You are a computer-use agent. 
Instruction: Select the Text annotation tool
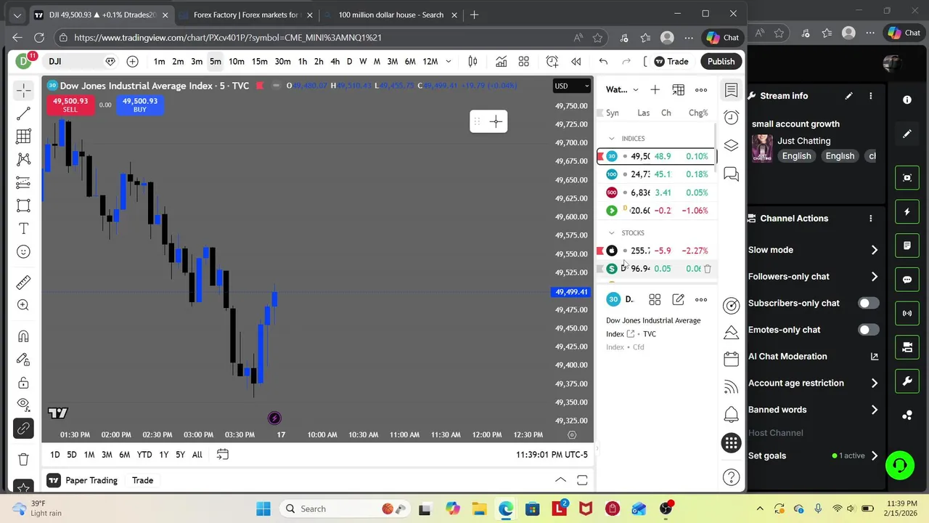(23, 229)
